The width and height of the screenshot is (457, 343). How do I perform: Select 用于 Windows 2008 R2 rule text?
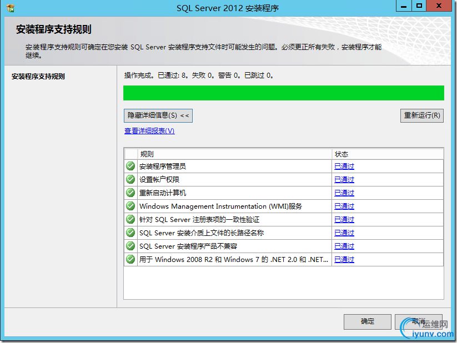coord(234,259)
